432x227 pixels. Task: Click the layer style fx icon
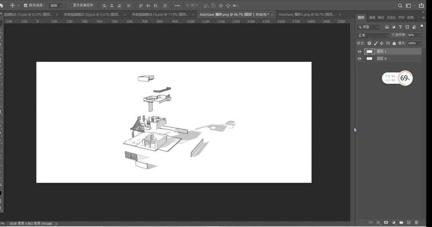(378, 222)
